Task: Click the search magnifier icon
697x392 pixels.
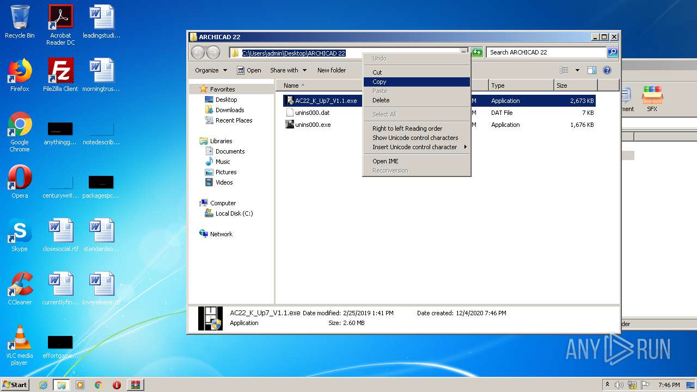Action: click(613, 52)
